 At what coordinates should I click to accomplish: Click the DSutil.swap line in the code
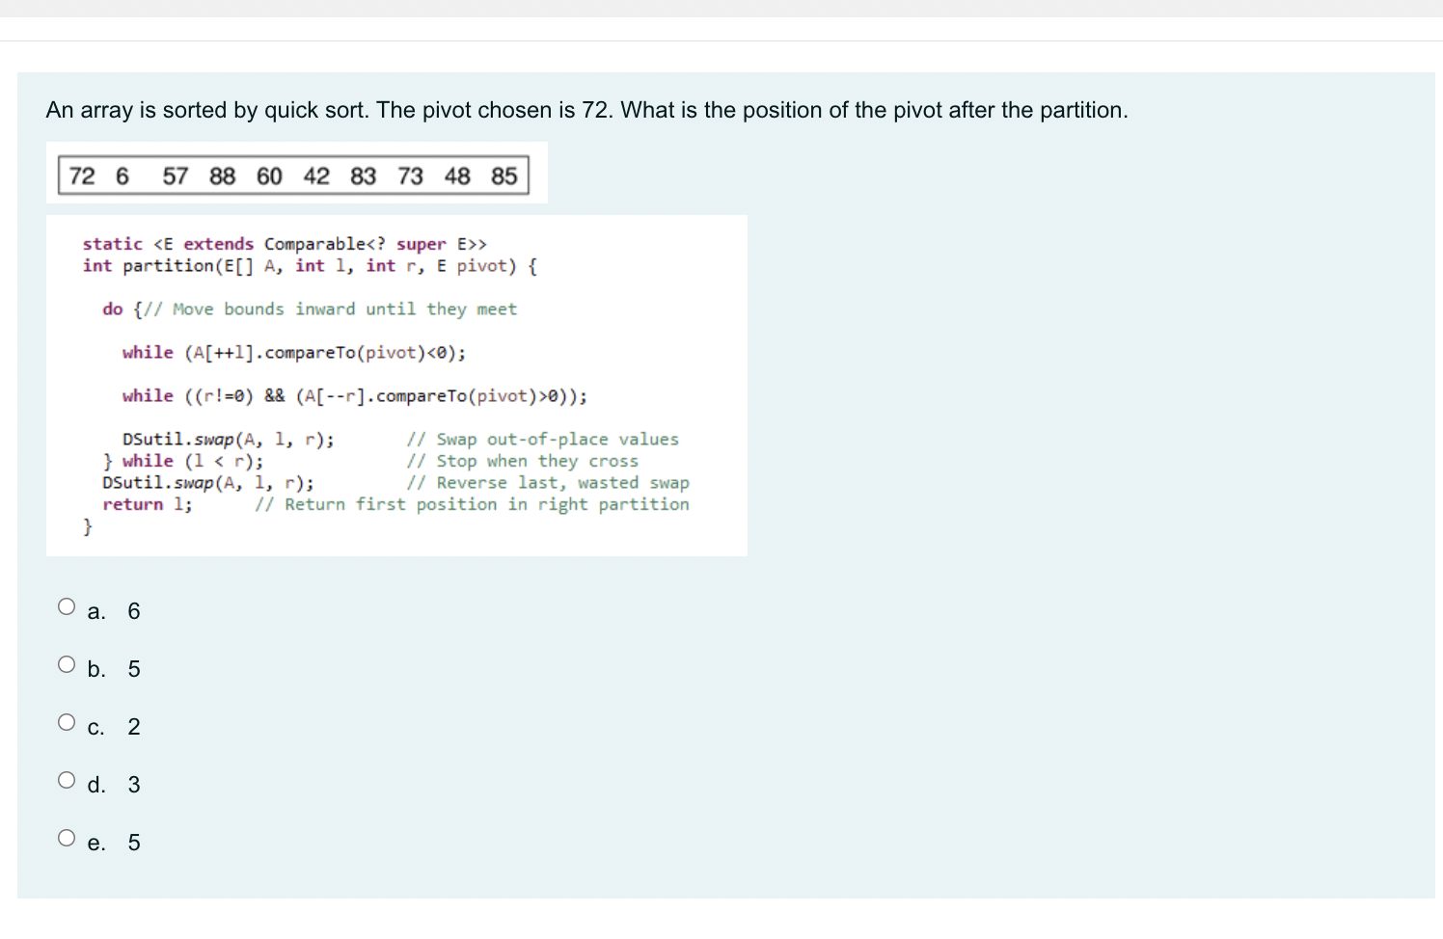point(227,439)
